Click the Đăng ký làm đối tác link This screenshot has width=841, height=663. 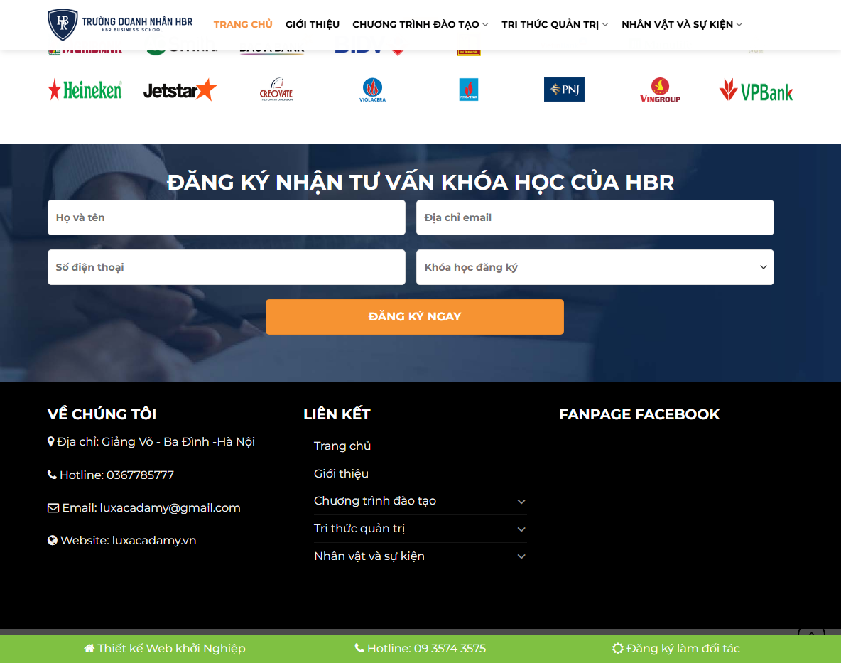click(675, 648)
